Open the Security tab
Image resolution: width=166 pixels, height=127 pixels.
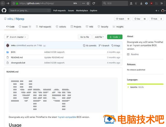pyautogui.click(x=103, y=27)
